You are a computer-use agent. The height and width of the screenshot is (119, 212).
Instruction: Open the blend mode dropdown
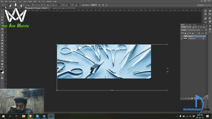click(x=188, y=30)
